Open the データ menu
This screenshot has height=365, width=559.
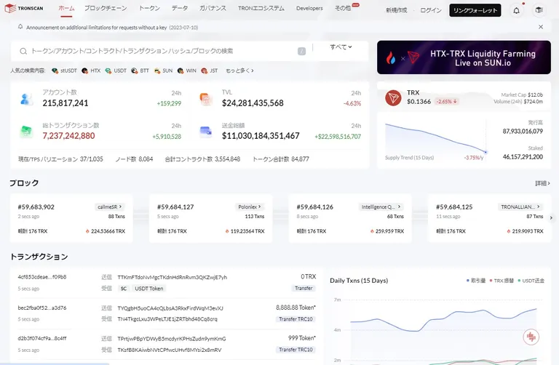[180, 8]
